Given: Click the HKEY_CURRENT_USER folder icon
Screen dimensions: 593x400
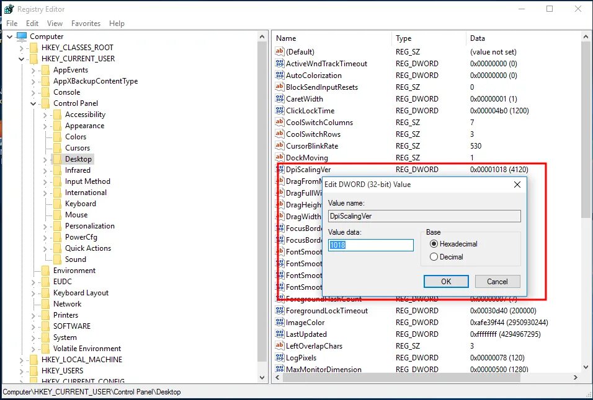Looking at the screenshot, I should point(33,58).
